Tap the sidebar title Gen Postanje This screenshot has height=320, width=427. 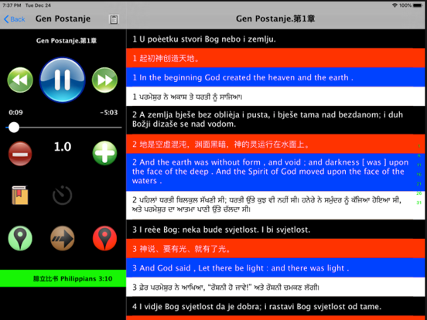pyautogui.click(x=63, y=19)
